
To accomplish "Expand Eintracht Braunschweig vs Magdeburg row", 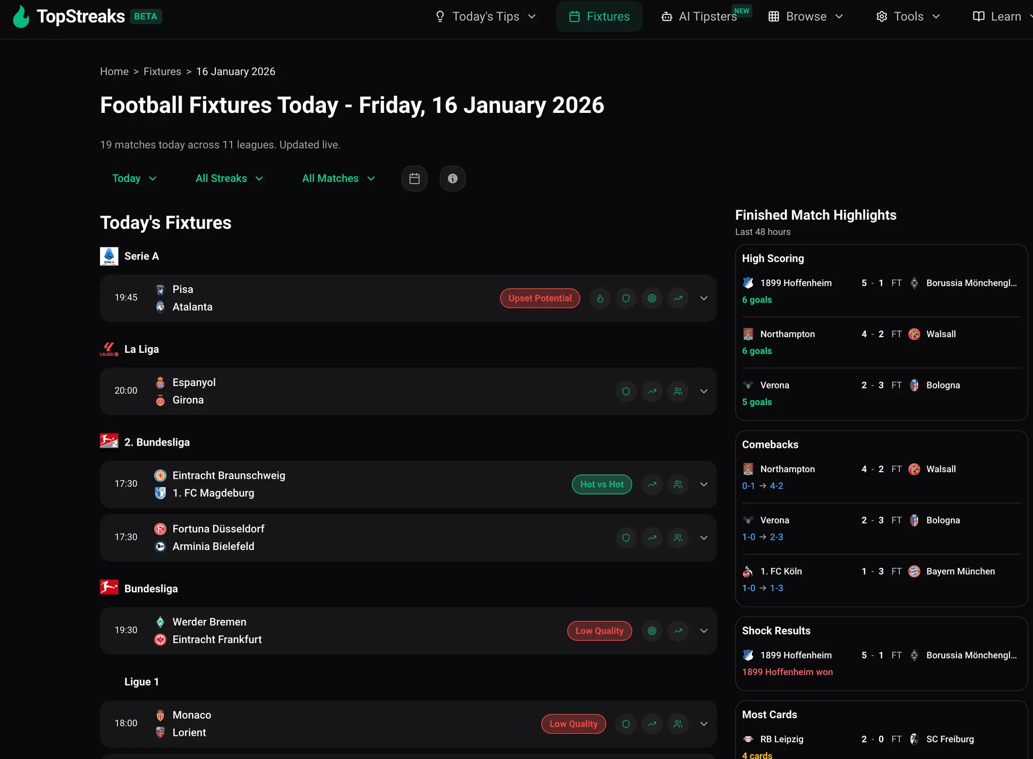I will click(704, 484).
